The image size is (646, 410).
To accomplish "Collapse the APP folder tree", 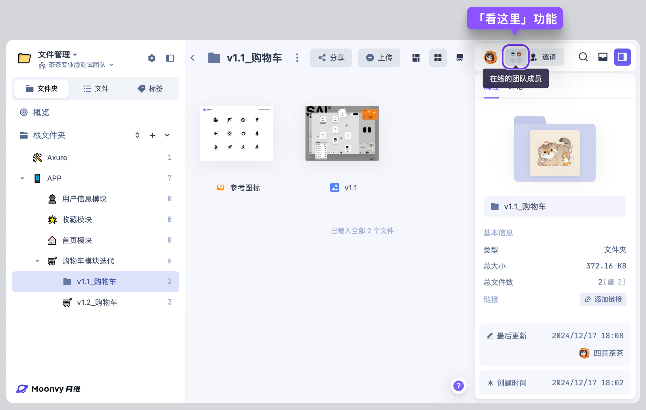I will pyautogui.click(x=22, y=178).
